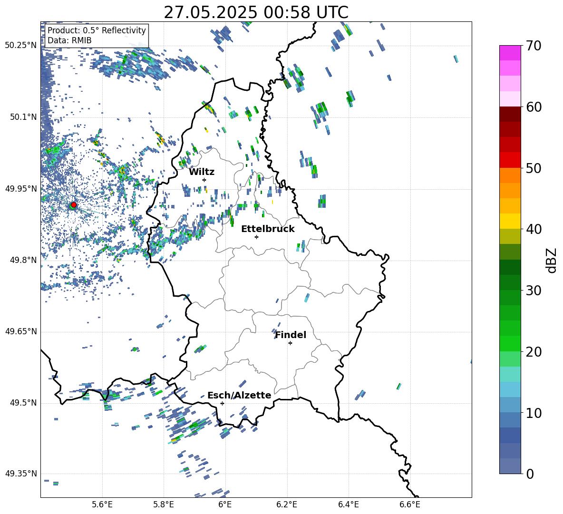563x514 pixels.
Task: Click the plus marker below Esch/Alzette
Action: click(222, 403)
